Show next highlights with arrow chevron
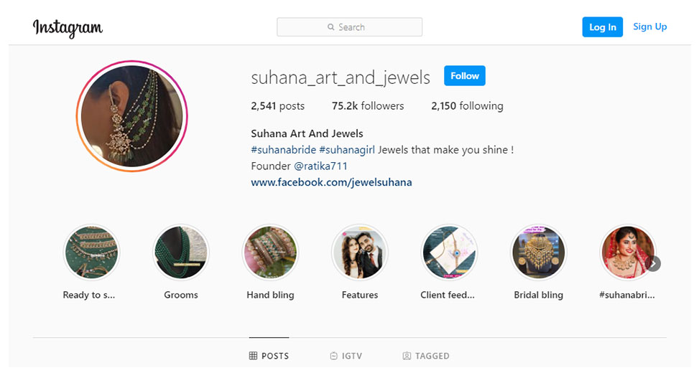The width and height of the screenshot is (699, 378). point(653,264)
